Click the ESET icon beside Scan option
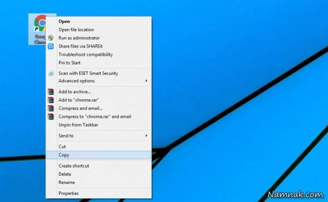Viewport: 328px width, 202px height. tap(51, 73)
